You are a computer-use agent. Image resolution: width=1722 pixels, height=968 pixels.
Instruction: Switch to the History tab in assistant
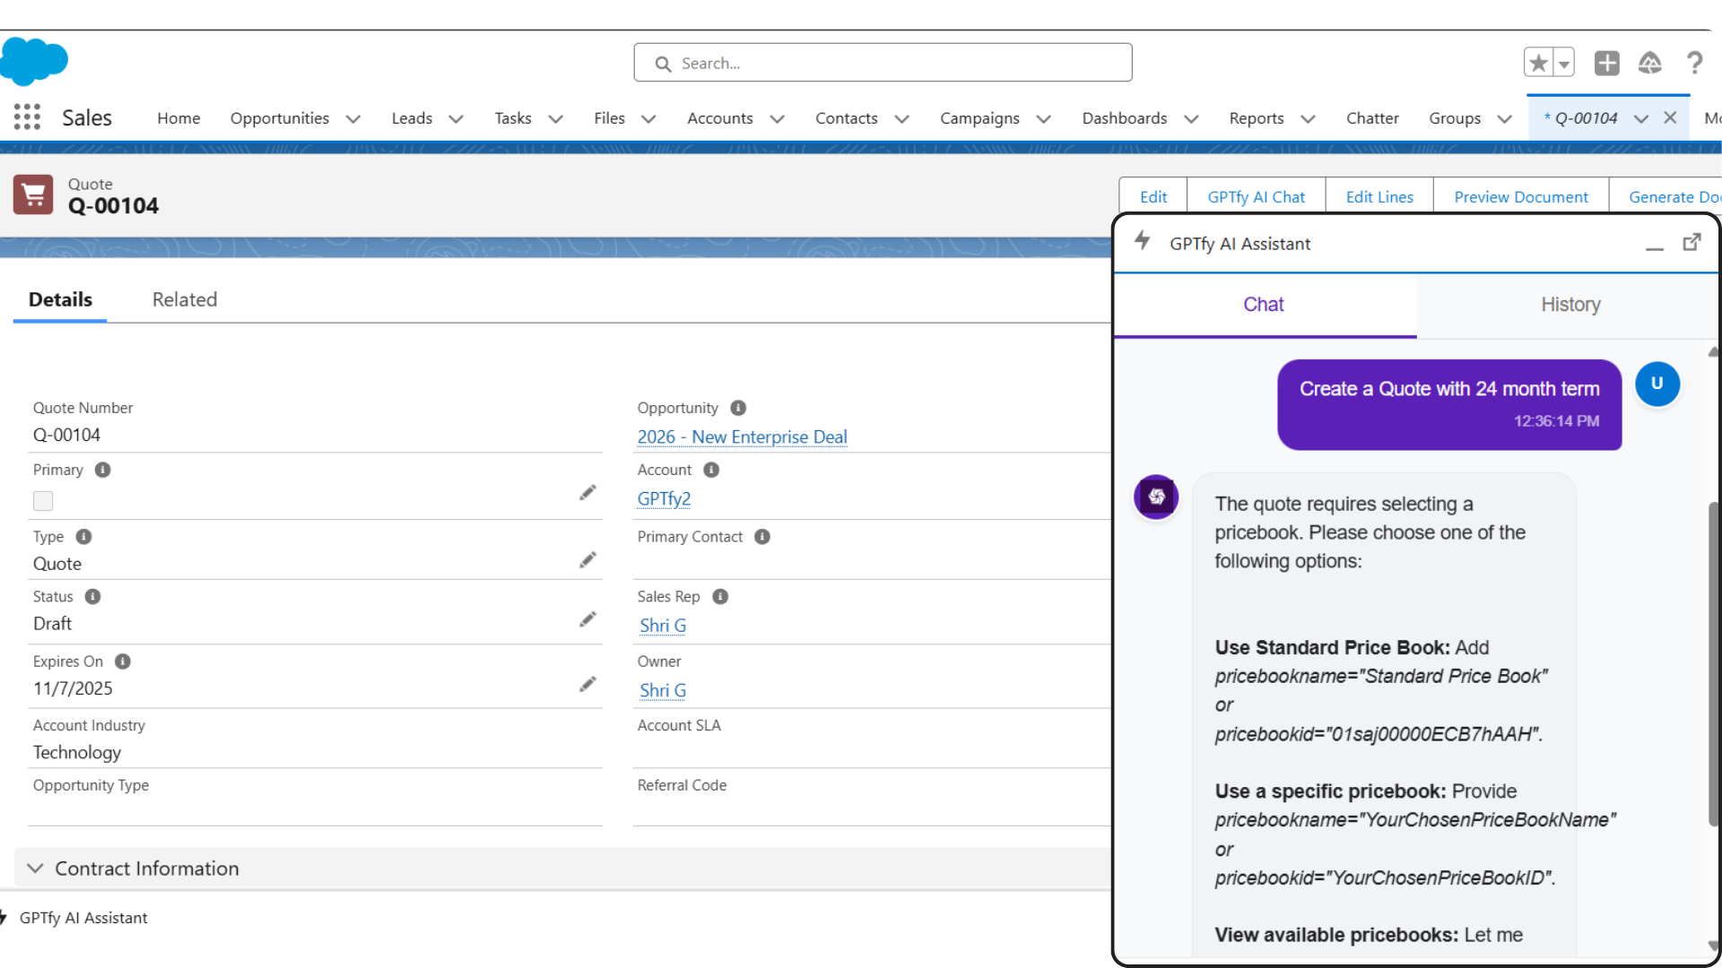coord(1570,305)
